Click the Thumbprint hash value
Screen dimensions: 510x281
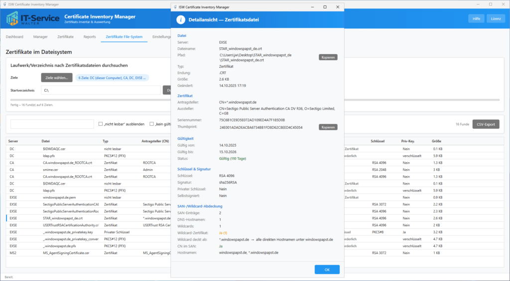[261, 127]
